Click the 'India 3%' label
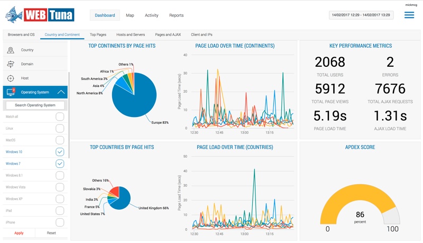This screenshot has height=243, width=423. [x=91, y=200]
